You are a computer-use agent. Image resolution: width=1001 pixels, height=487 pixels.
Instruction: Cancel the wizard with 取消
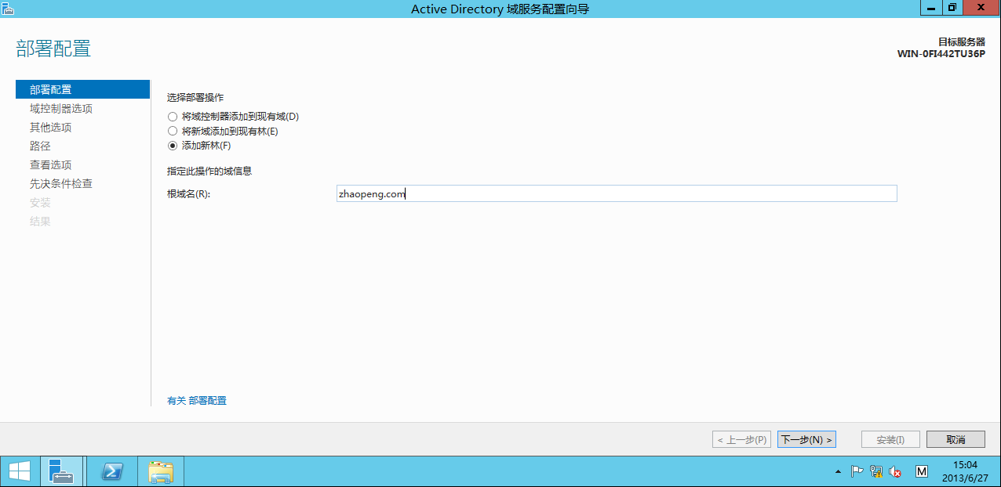tap(955, 439)
